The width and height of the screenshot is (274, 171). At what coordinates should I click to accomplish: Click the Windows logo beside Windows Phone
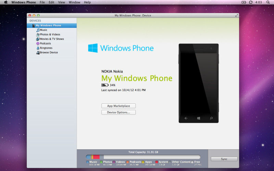[93, 48]
